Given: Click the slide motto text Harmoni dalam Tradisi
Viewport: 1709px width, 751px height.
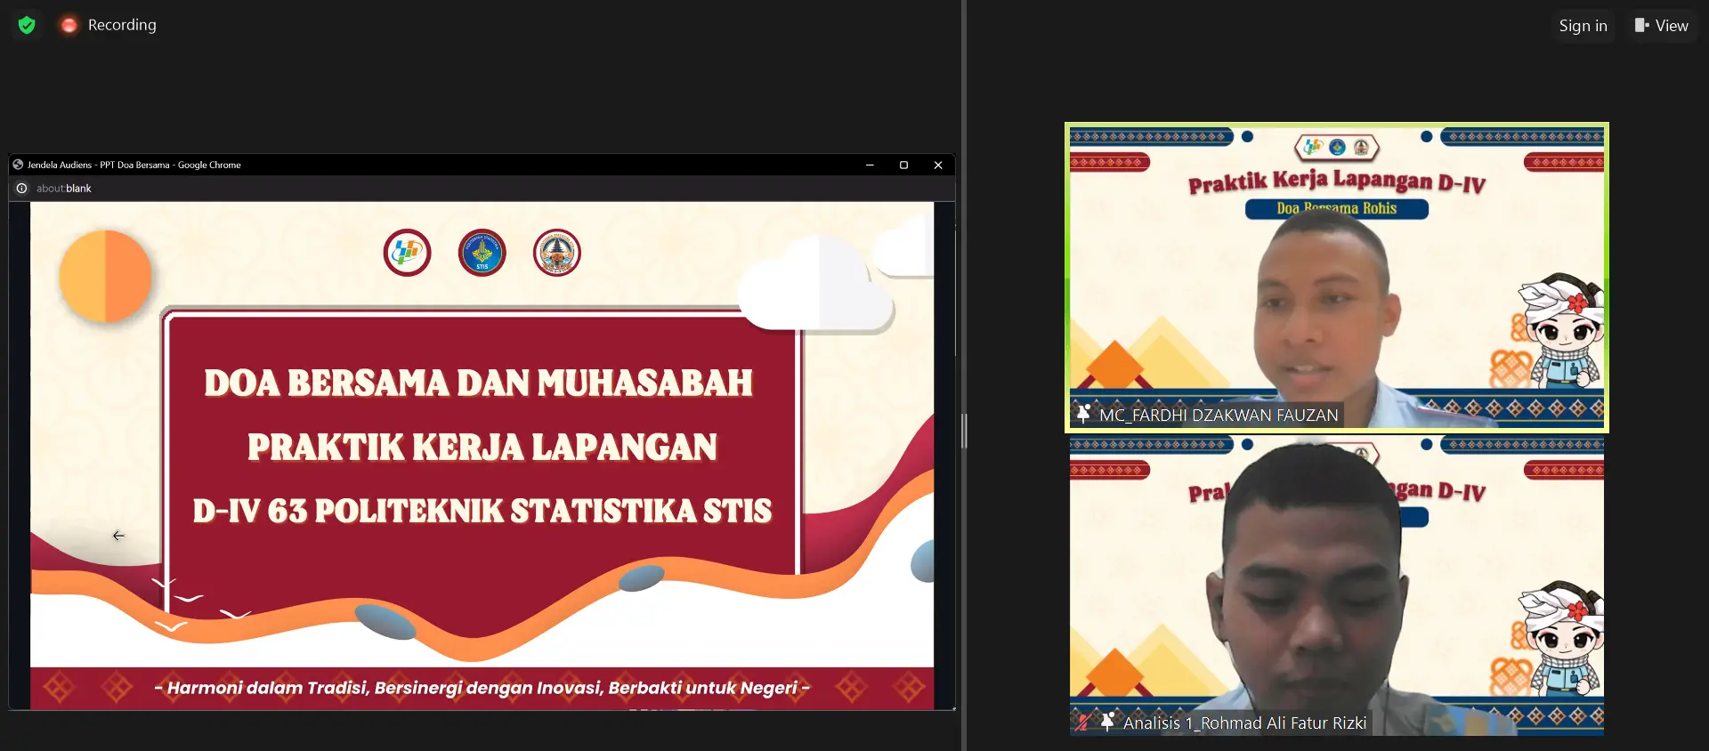Looking at the screenshot, I should (x=482, y=688).
